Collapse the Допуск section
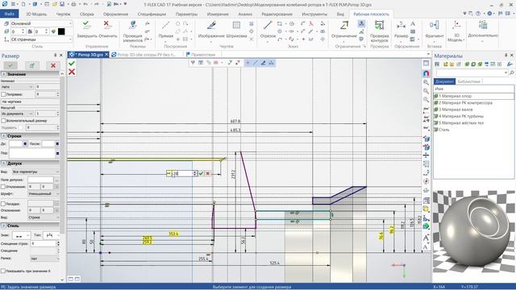Viewport: 516px width, 290px height. coord(3,164)
